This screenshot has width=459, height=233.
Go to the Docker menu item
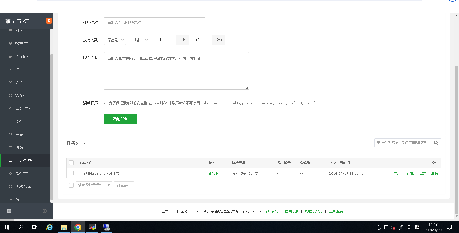(x=22, y=57)
